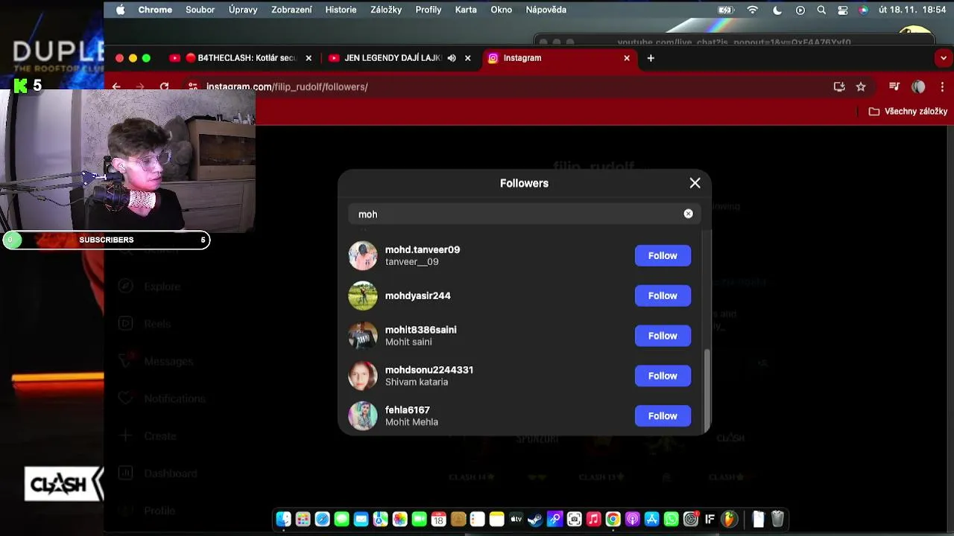Open the Chrome application menu
This screenshot has width=954, height=536.
(x=155, y=10)
